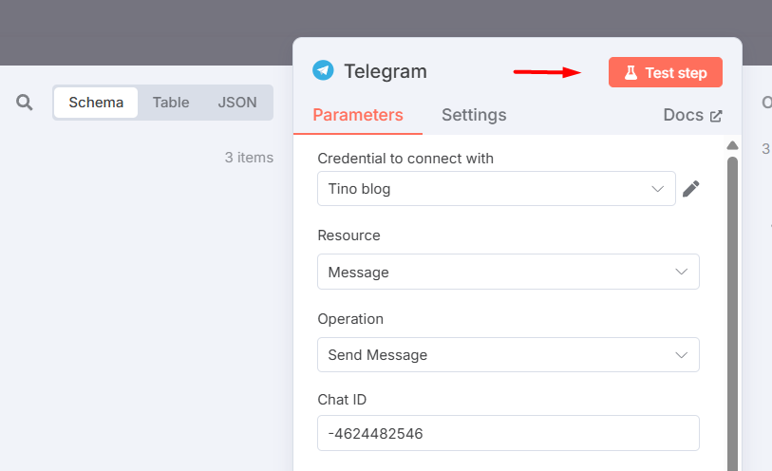772x471 pixels.
Task: Switch to the Table view
Action: coord(171,103)
